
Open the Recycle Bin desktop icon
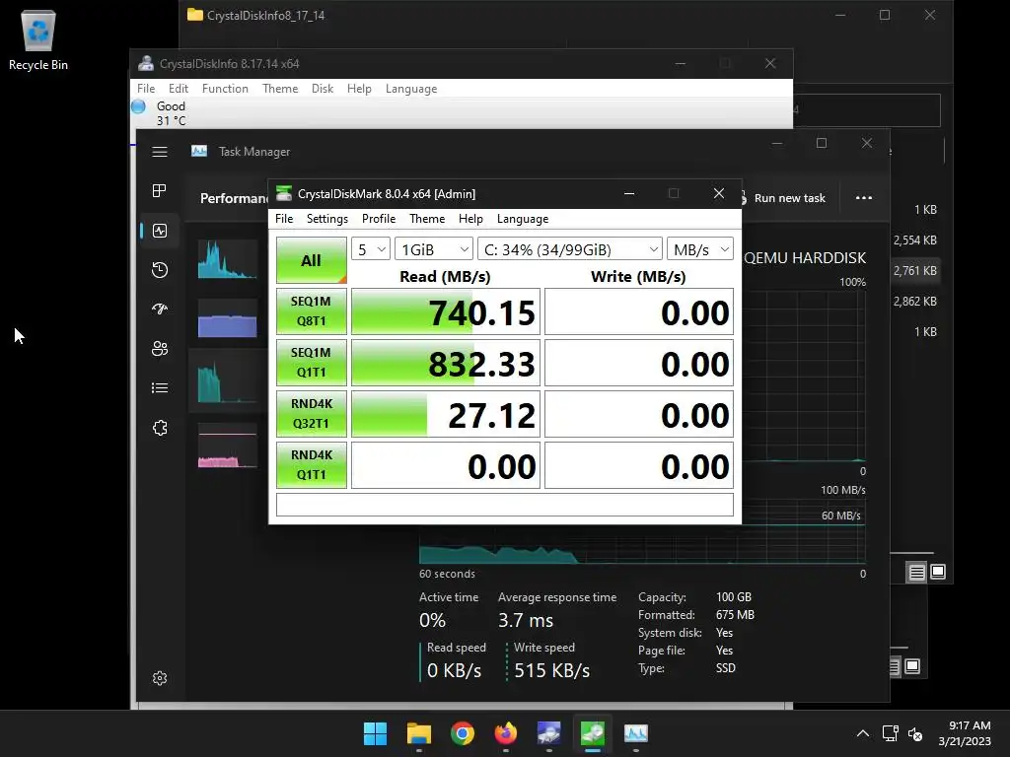38,39
